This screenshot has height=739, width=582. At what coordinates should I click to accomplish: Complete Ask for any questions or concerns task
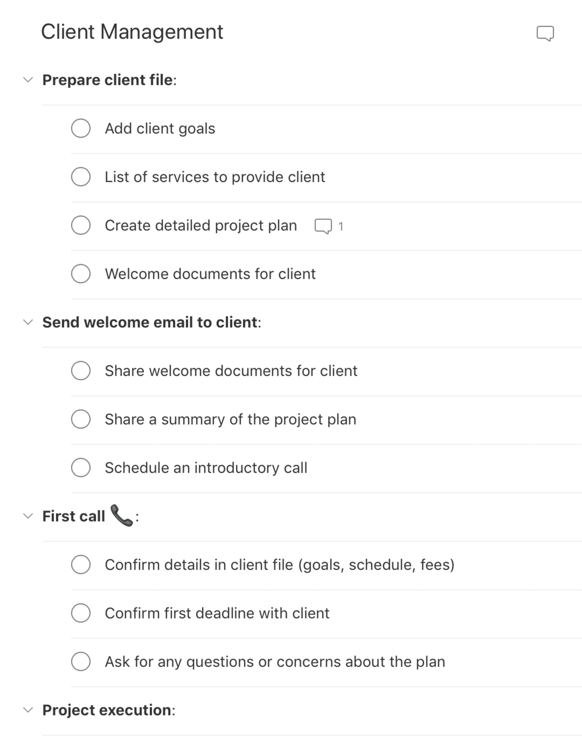(x=81, y=661)
